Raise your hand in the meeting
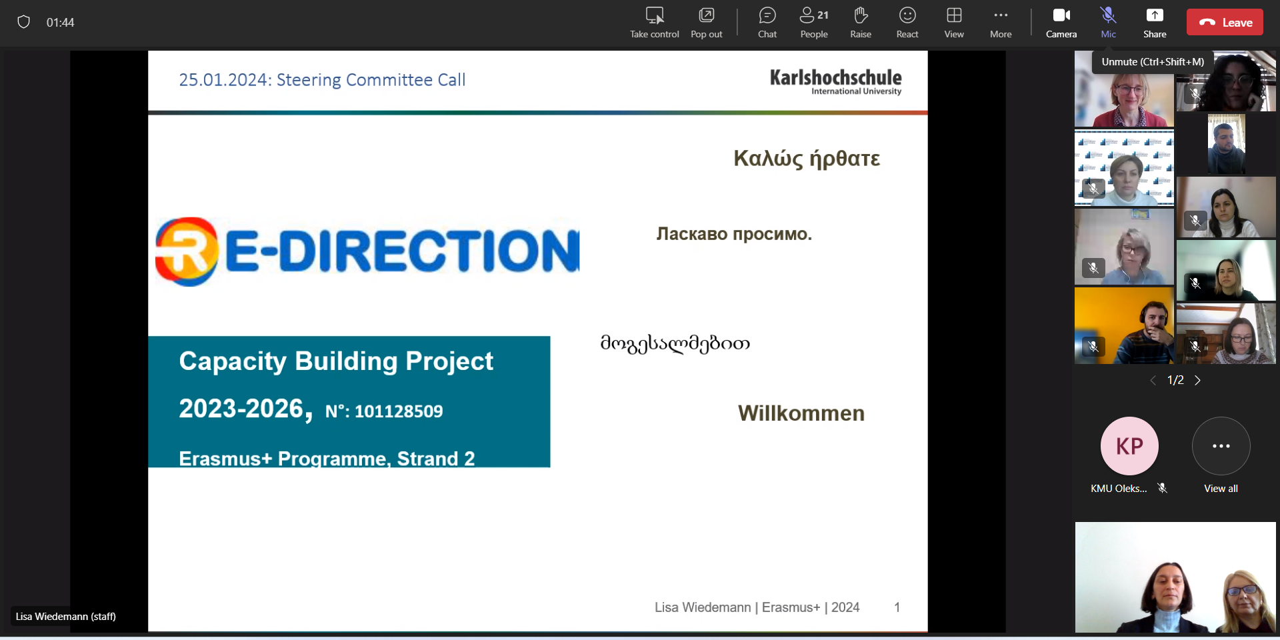 pyautogui.click(x=860, y=23)
